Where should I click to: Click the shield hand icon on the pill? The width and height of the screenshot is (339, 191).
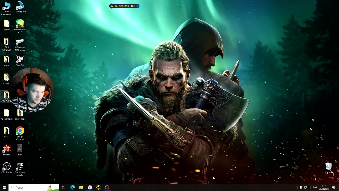point(112,6)
